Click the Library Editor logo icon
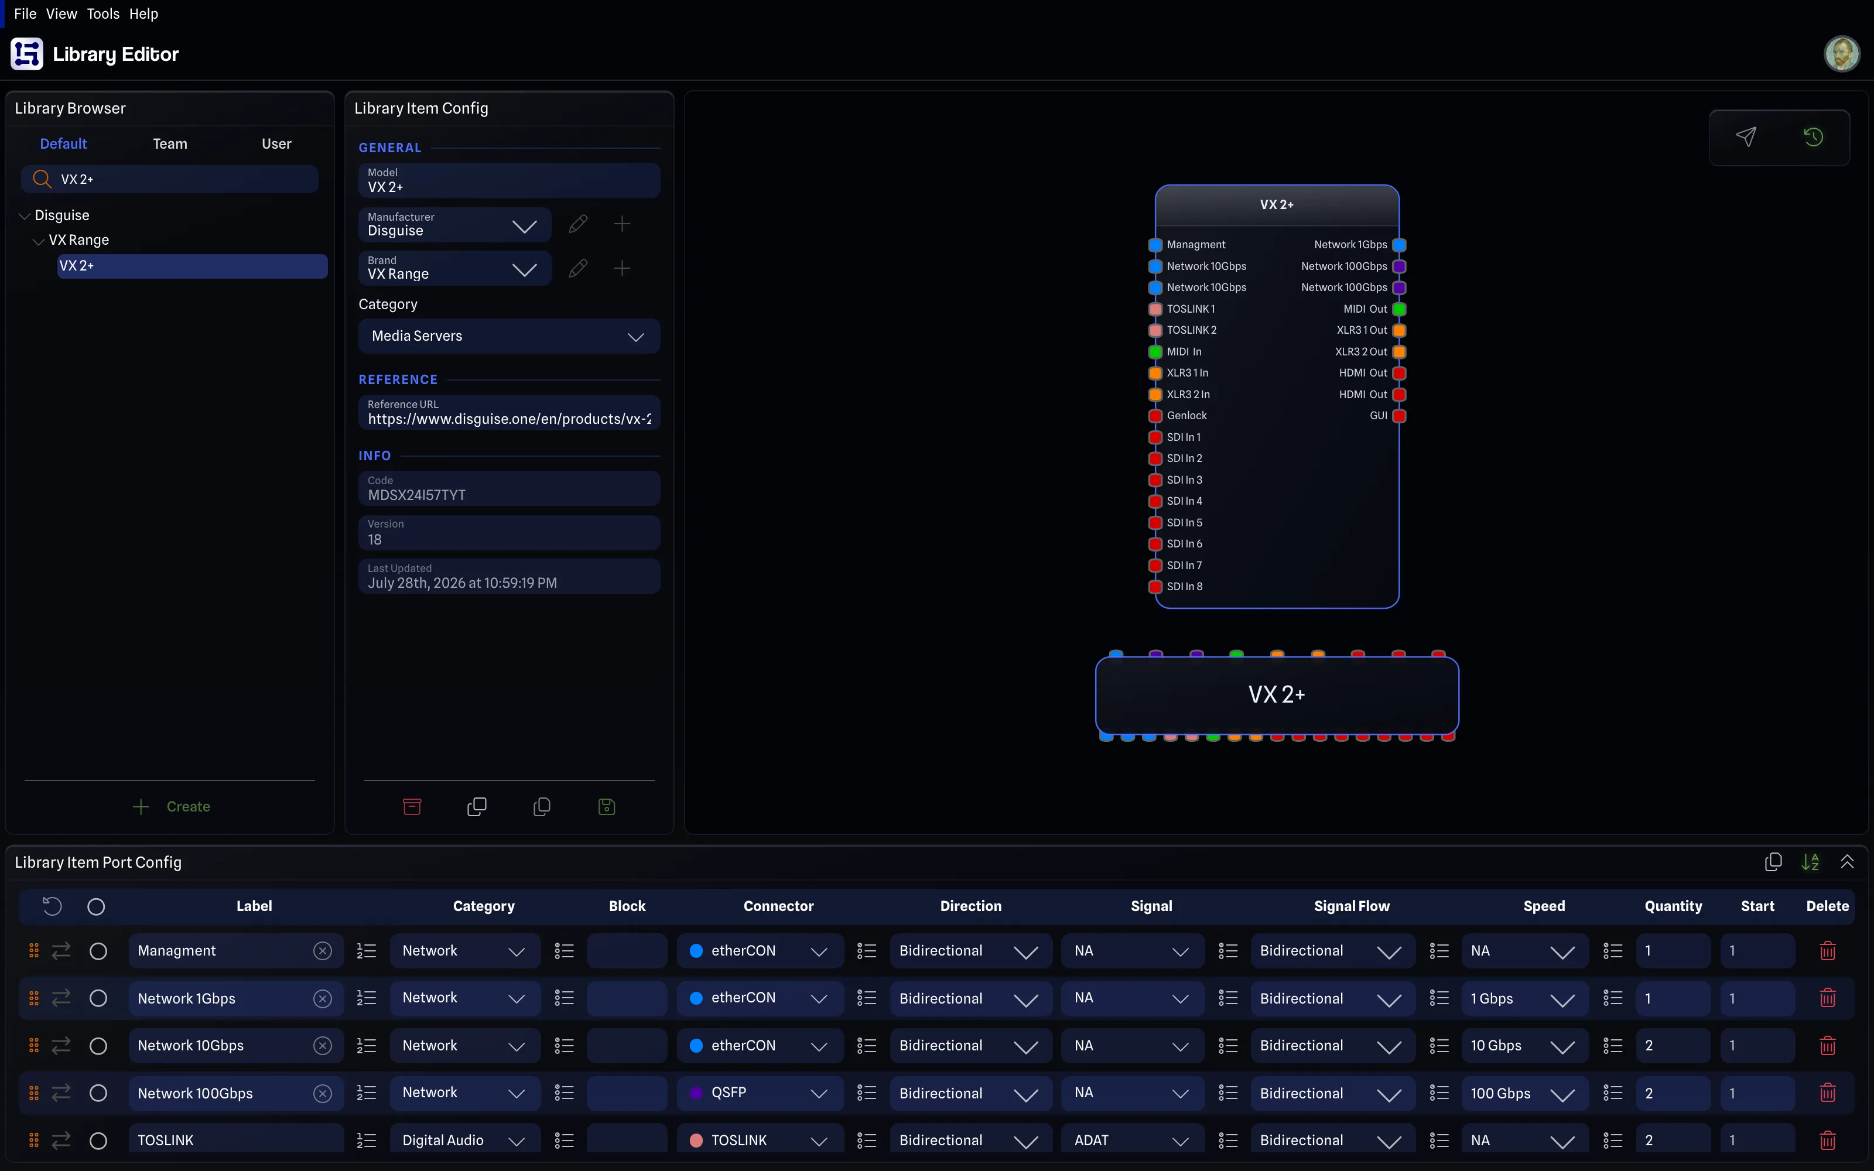The width and height of the screenshot is (1874, 1171). tap(27, 54)
